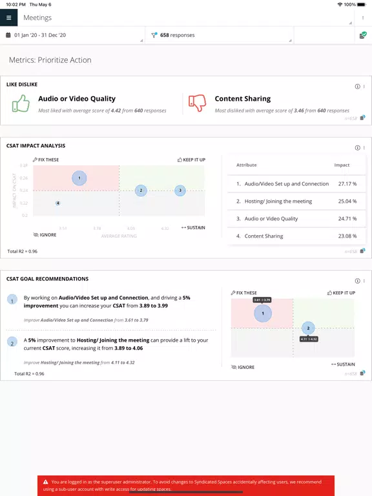Click the FIX THESE label in impact chart
The height and width of the screenshot is (496, 372).
46,160
